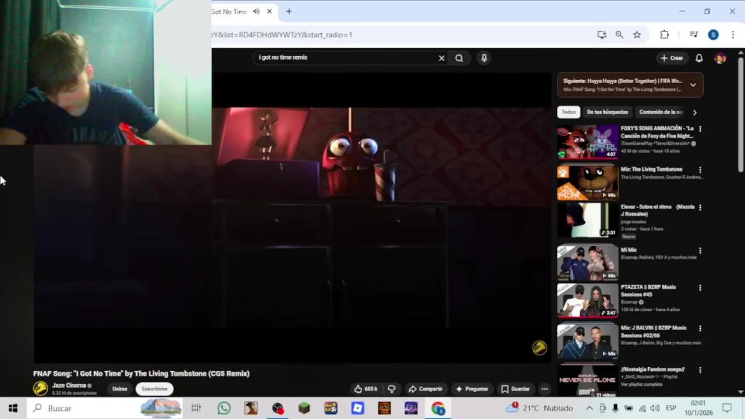Dislike the video with thumbs-down

pyautogui.click(x=392, y=389)
